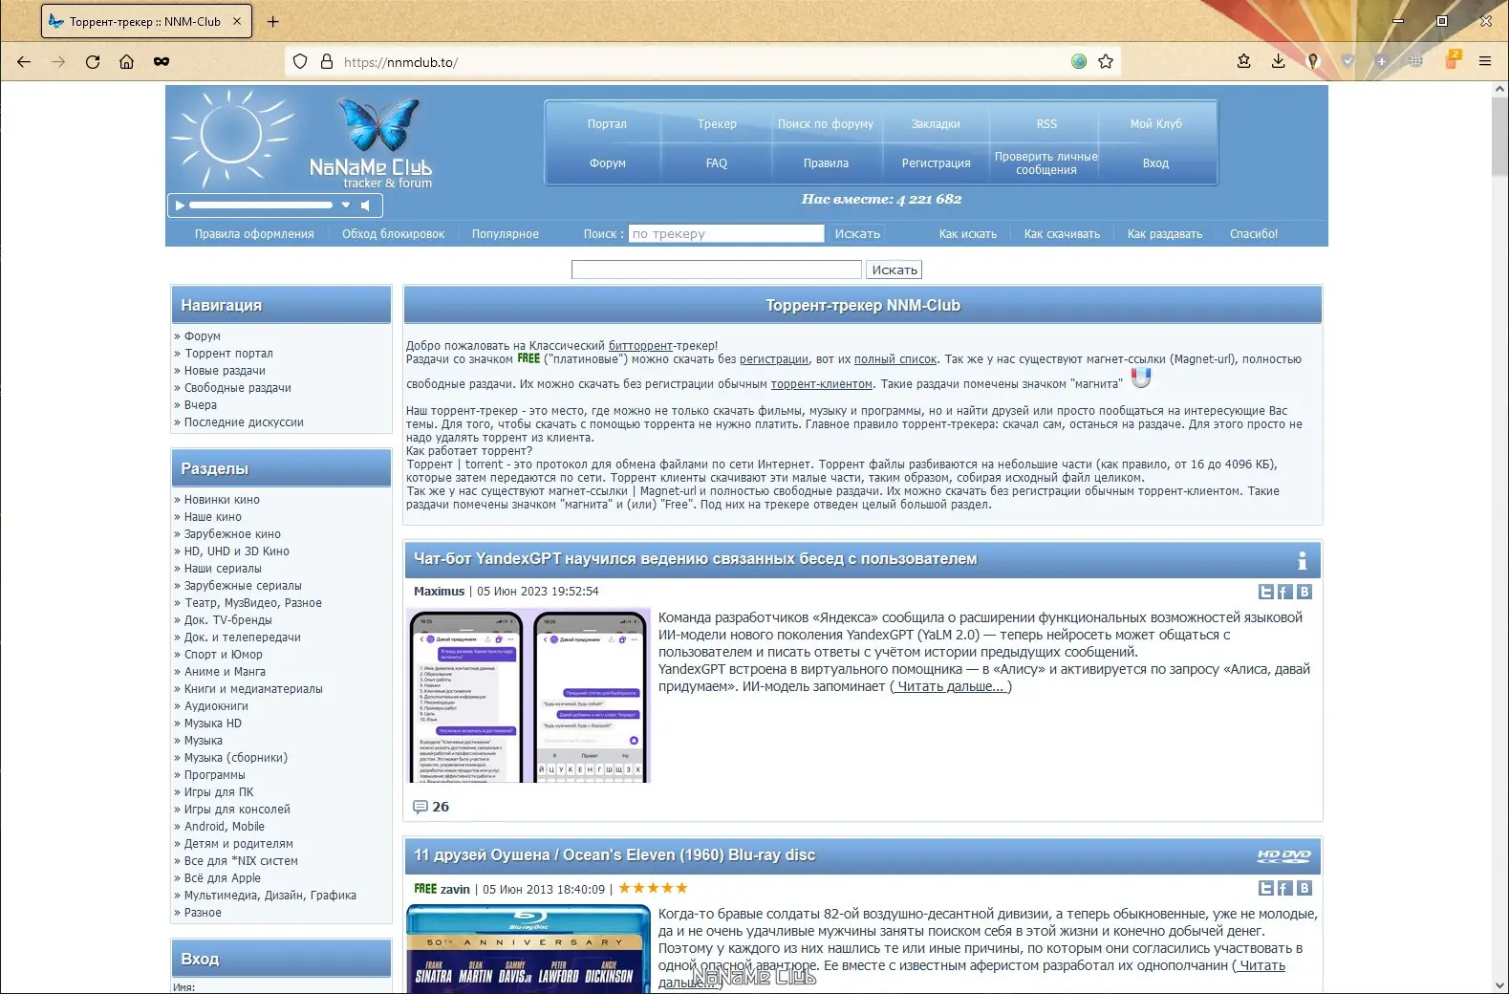
Task: Share YandexGPT post on Facebook
Action: (x=1285, y=592)
